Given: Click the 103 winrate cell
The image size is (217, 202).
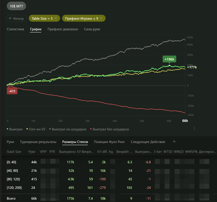Looking at the screenshot, I should 129,188.
